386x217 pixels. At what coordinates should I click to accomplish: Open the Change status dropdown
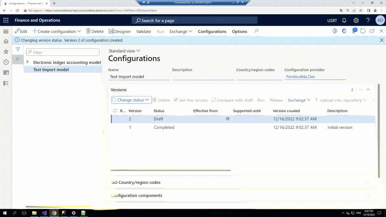[131, 100]
